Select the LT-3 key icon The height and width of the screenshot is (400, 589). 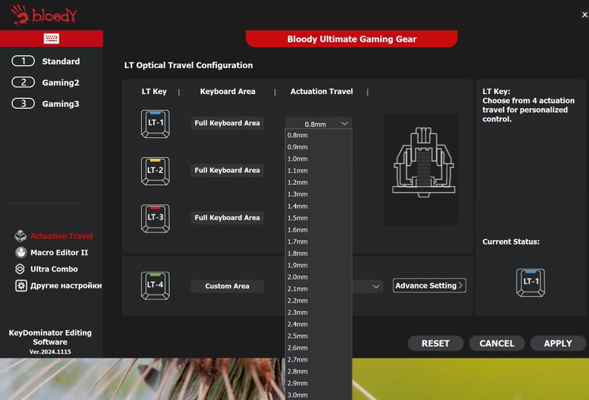coord(155,218)
